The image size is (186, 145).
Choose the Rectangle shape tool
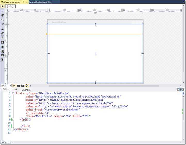(x=2, y=42)
